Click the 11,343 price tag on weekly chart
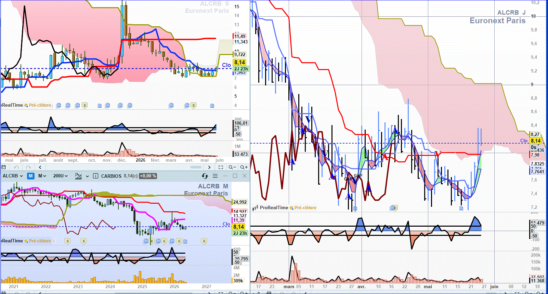 tap(241, 42)
